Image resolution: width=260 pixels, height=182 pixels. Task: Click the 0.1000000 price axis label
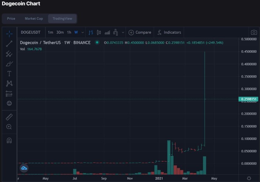(249, 139)
